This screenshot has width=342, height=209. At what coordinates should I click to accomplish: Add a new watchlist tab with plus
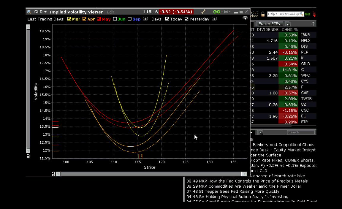[x=288, y=24]
